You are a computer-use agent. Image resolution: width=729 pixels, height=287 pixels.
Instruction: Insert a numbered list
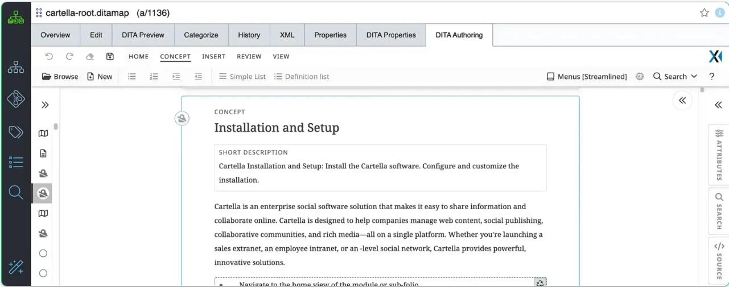(x=154, y=77)
